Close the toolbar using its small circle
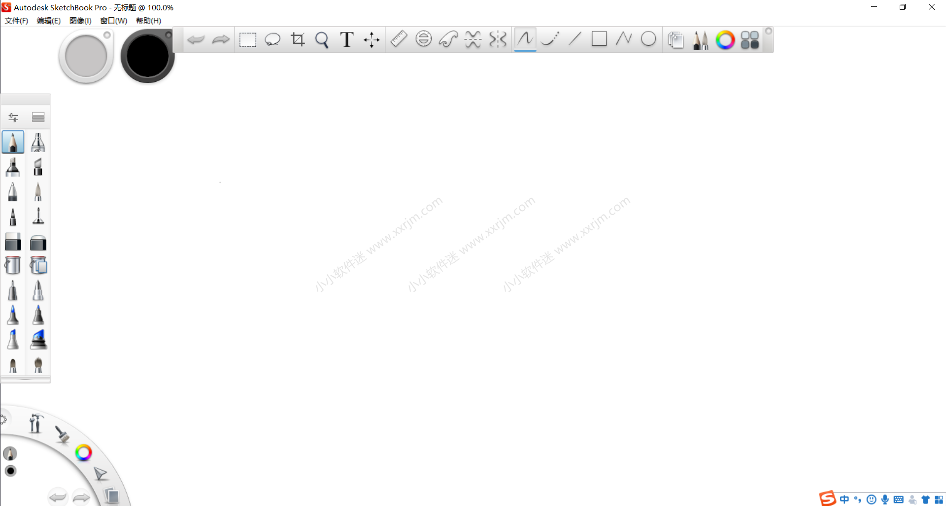The height and width of the screenshot is (506, 946). pyautogui.click(x=768, y=31)
